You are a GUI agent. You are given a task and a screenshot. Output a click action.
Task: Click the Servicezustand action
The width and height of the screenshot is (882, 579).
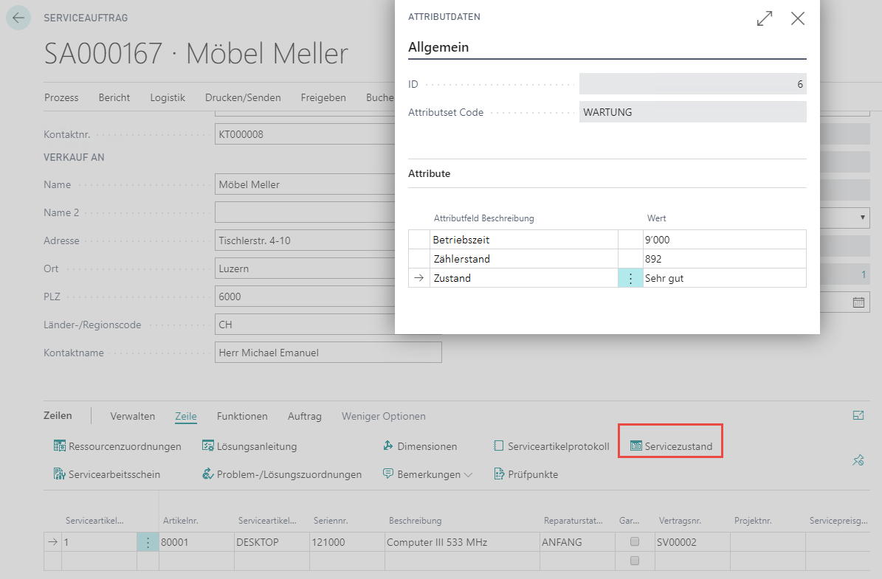pos(671,446)
